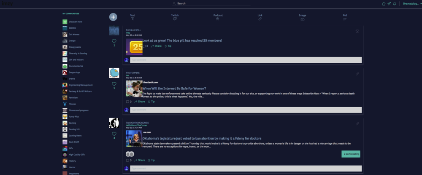Select the Podcast post type
422x175 pixels.
point(218,17)
